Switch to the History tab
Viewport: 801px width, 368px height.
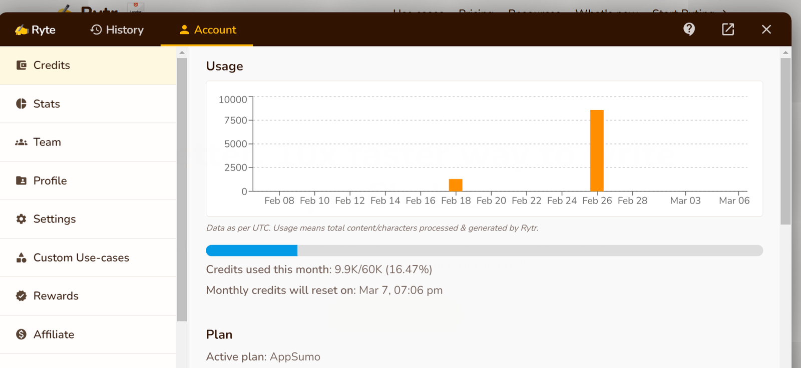(117, 29)
